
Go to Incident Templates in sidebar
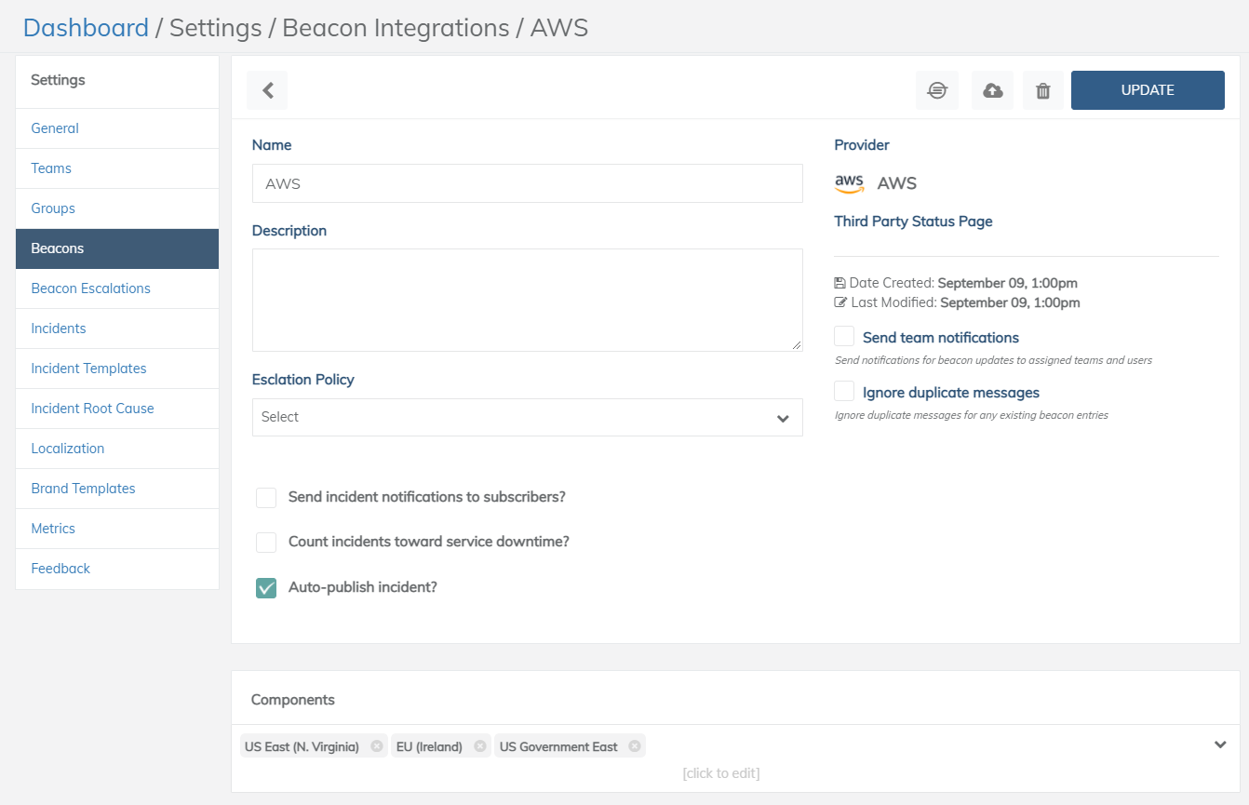(x=88, y=369)
